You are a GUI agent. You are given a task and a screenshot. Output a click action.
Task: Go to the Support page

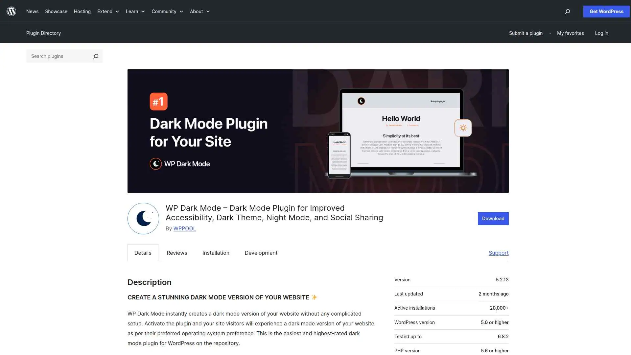tap(498, 253)
